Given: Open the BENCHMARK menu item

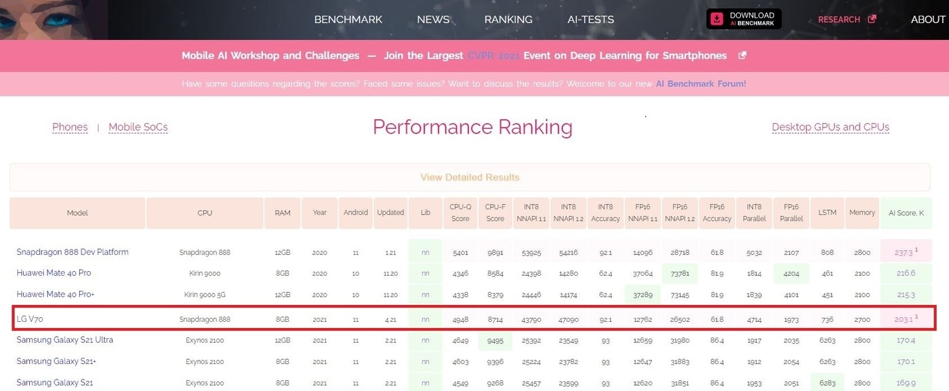Looking at the screenshot, I should click(x=348, y=20).
